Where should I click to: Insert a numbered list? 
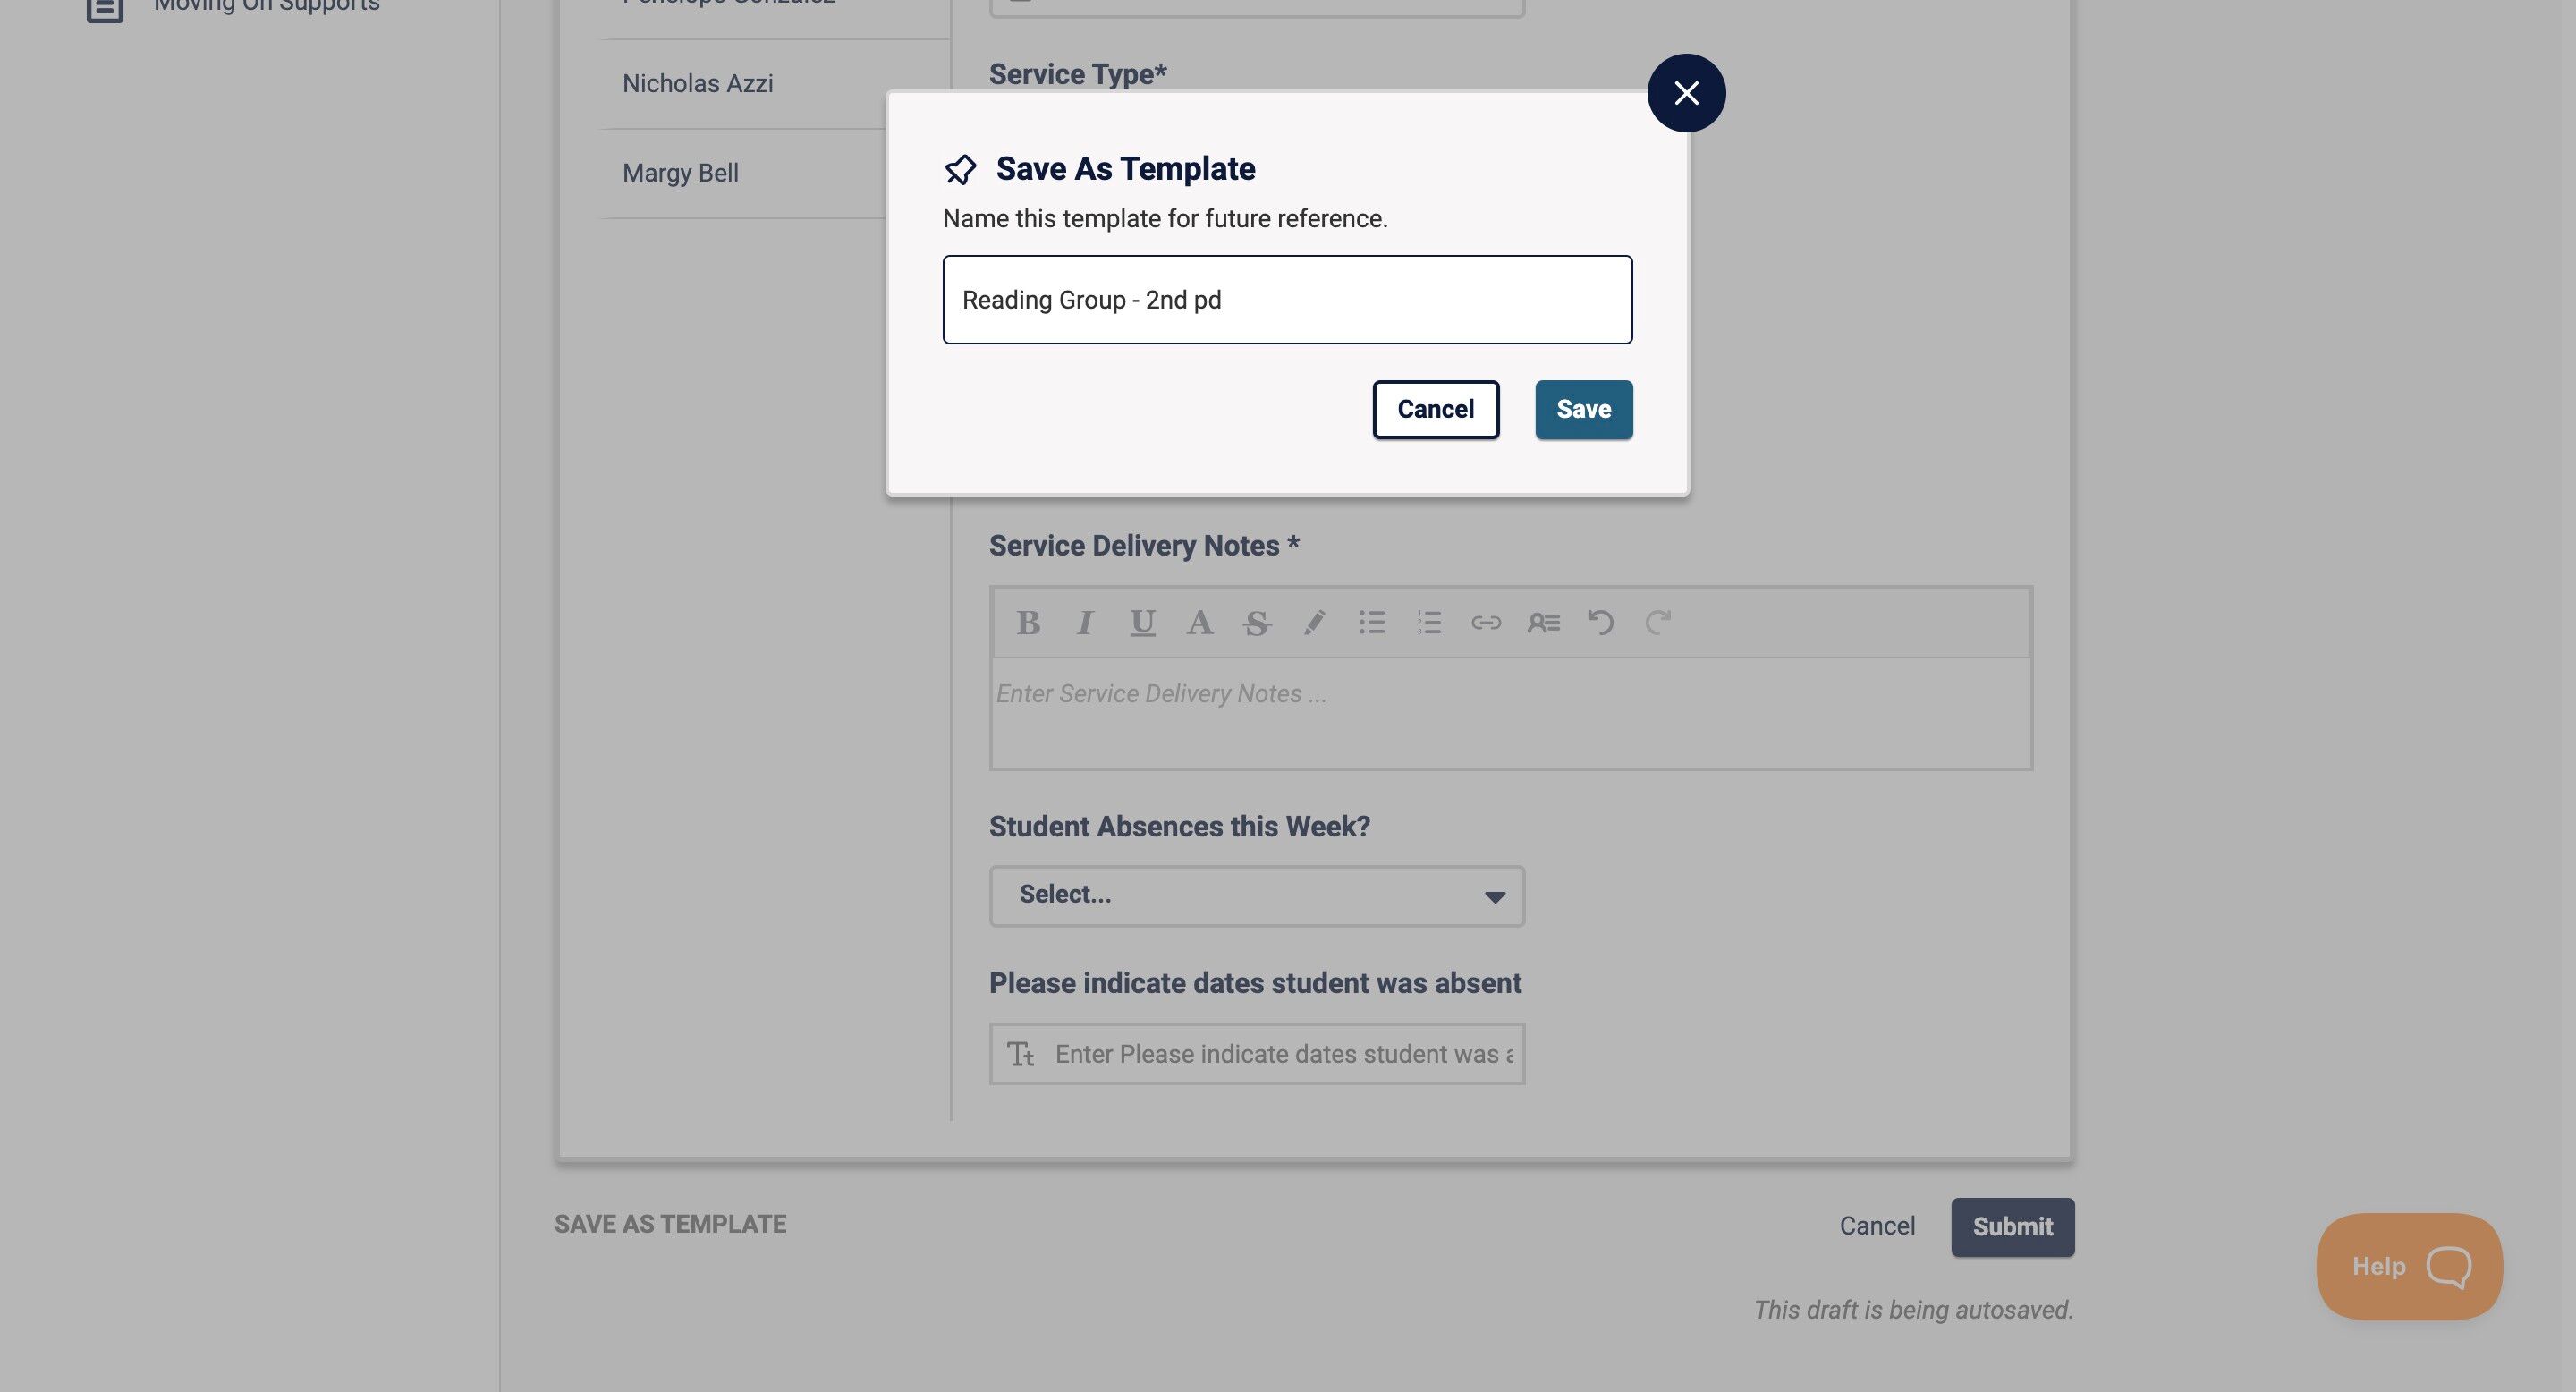point(1429,623)
